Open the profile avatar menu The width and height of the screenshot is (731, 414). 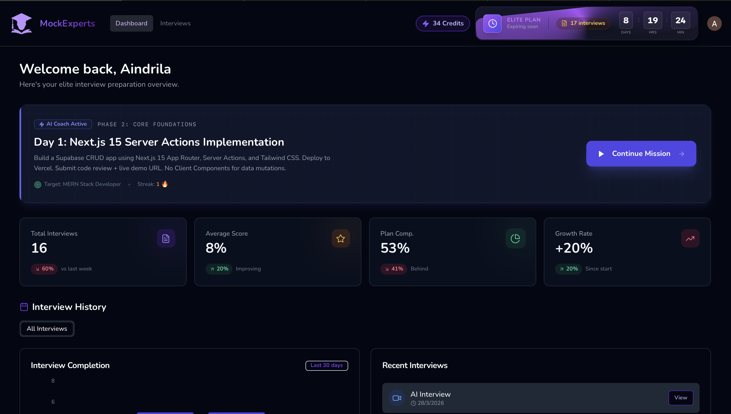(714, 23)
